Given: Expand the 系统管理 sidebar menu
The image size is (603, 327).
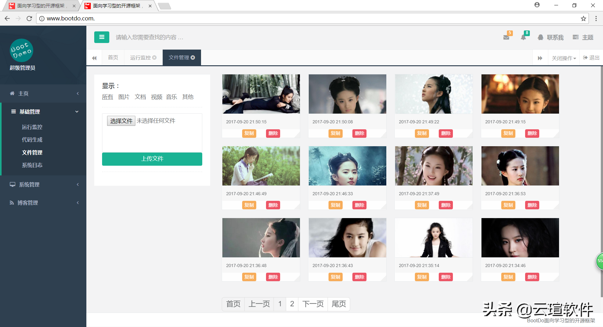Looking at the screenshot, I should [x=43, y=185].
